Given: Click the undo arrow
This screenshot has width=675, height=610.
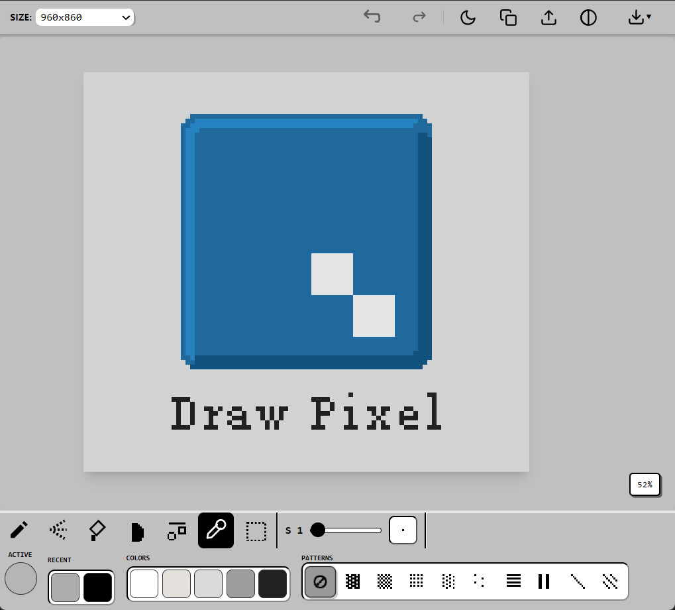Looking at the screenshot, I should [372, 17].
